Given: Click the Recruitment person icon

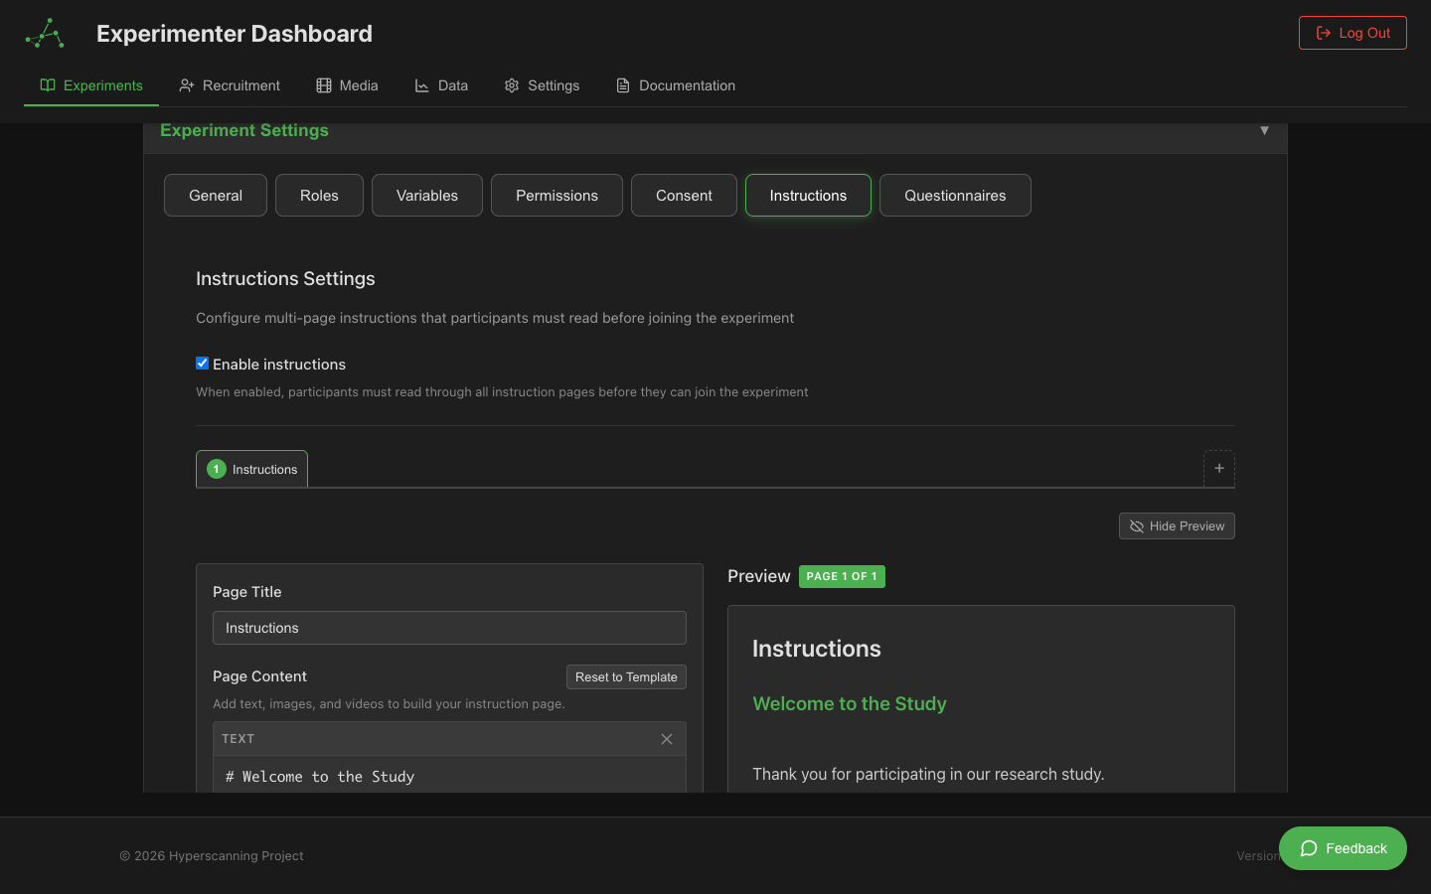Looking at the screenshot, I should point(187,85).
